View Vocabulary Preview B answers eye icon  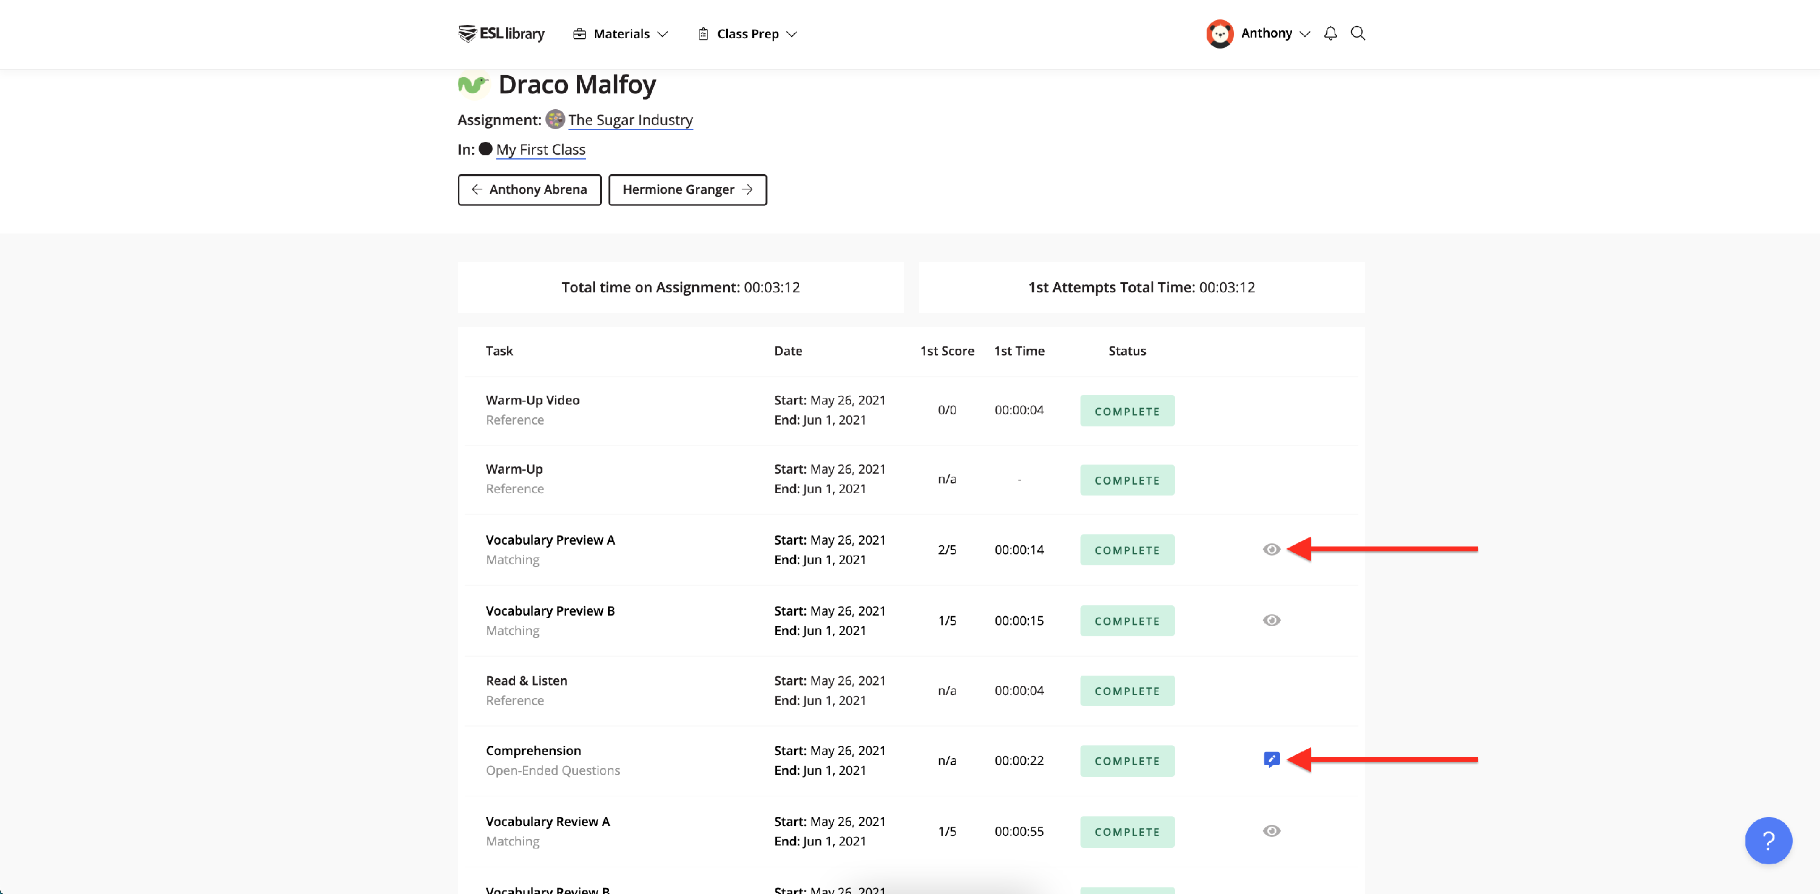[1271, 620]
